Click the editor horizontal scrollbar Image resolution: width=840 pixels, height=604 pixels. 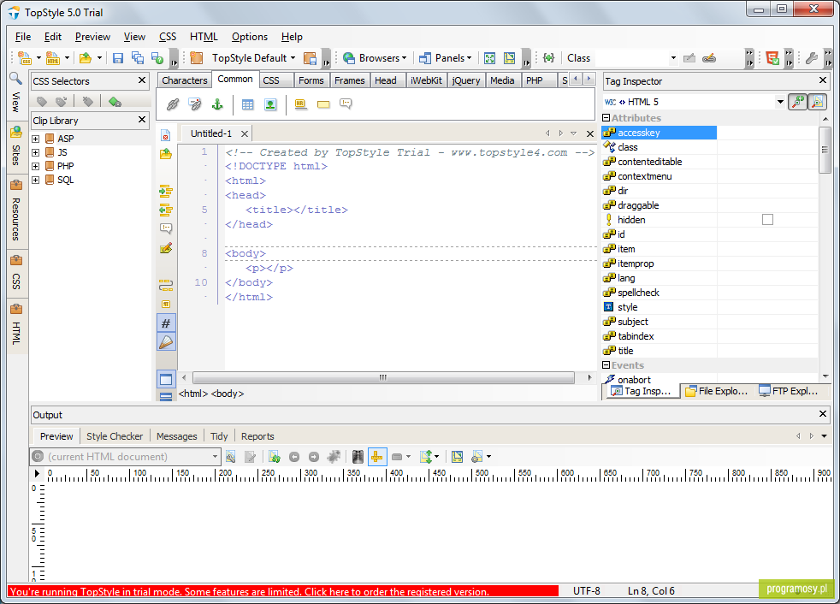click(x=383, y=378)
